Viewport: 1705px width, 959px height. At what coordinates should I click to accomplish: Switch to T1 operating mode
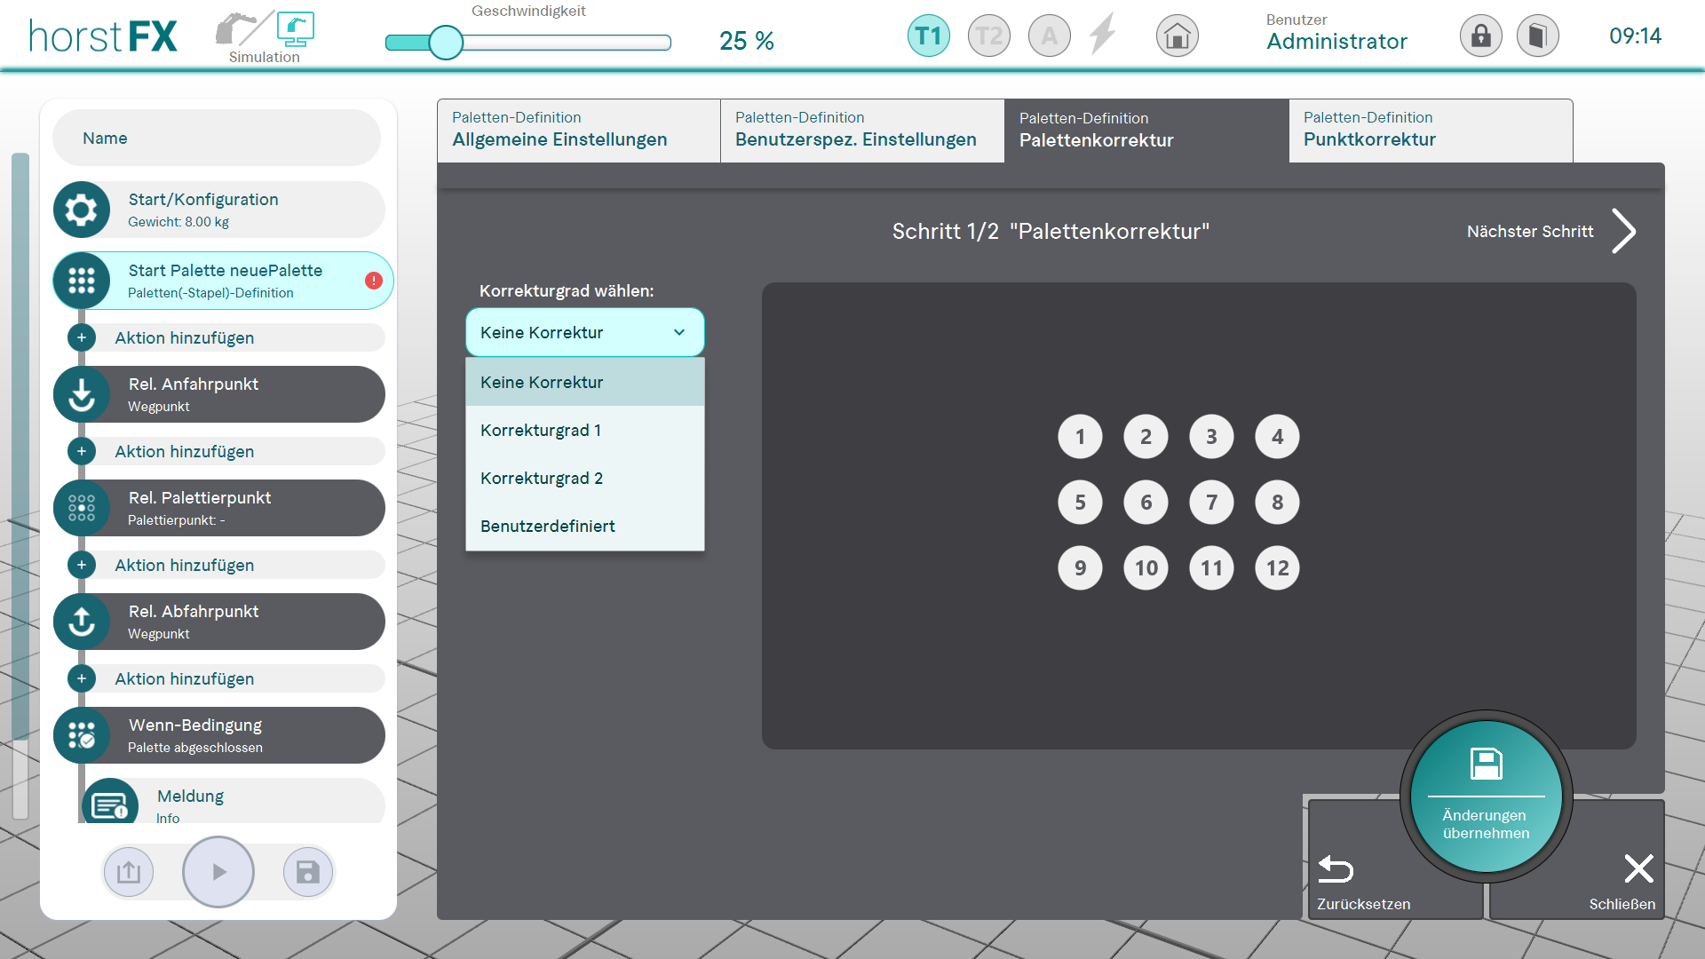coord(928,36)
